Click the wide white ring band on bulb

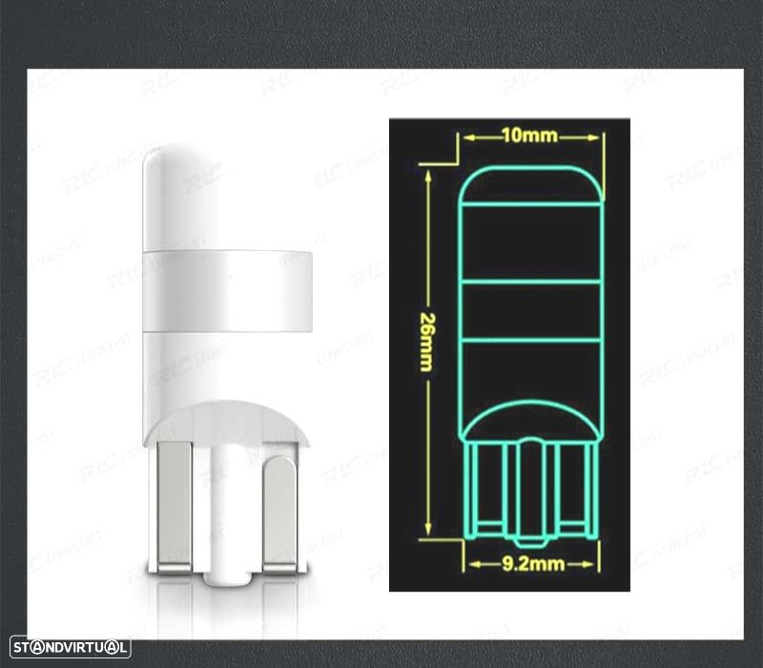(x=227, y=291)
